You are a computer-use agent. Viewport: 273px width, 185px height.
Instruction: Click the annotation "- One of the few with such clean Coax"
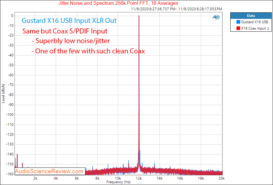click(88, 51)
